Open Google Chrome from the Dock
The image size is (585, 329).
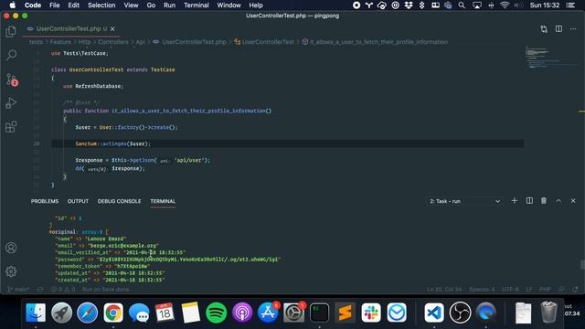click(x=113, y=313)
